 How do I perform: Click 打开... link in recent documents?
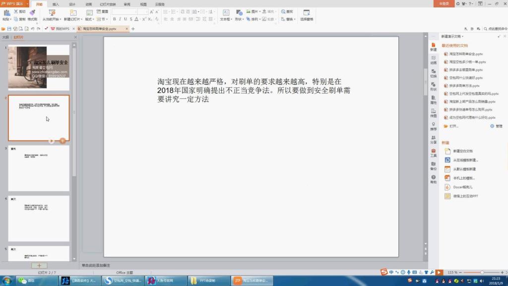(x=453, y=126)
